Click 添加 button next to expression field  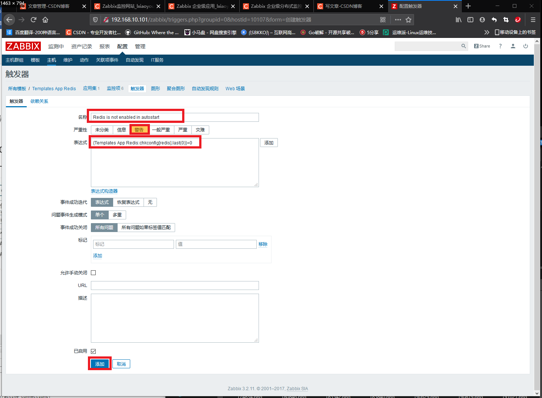tap(269, 143)
